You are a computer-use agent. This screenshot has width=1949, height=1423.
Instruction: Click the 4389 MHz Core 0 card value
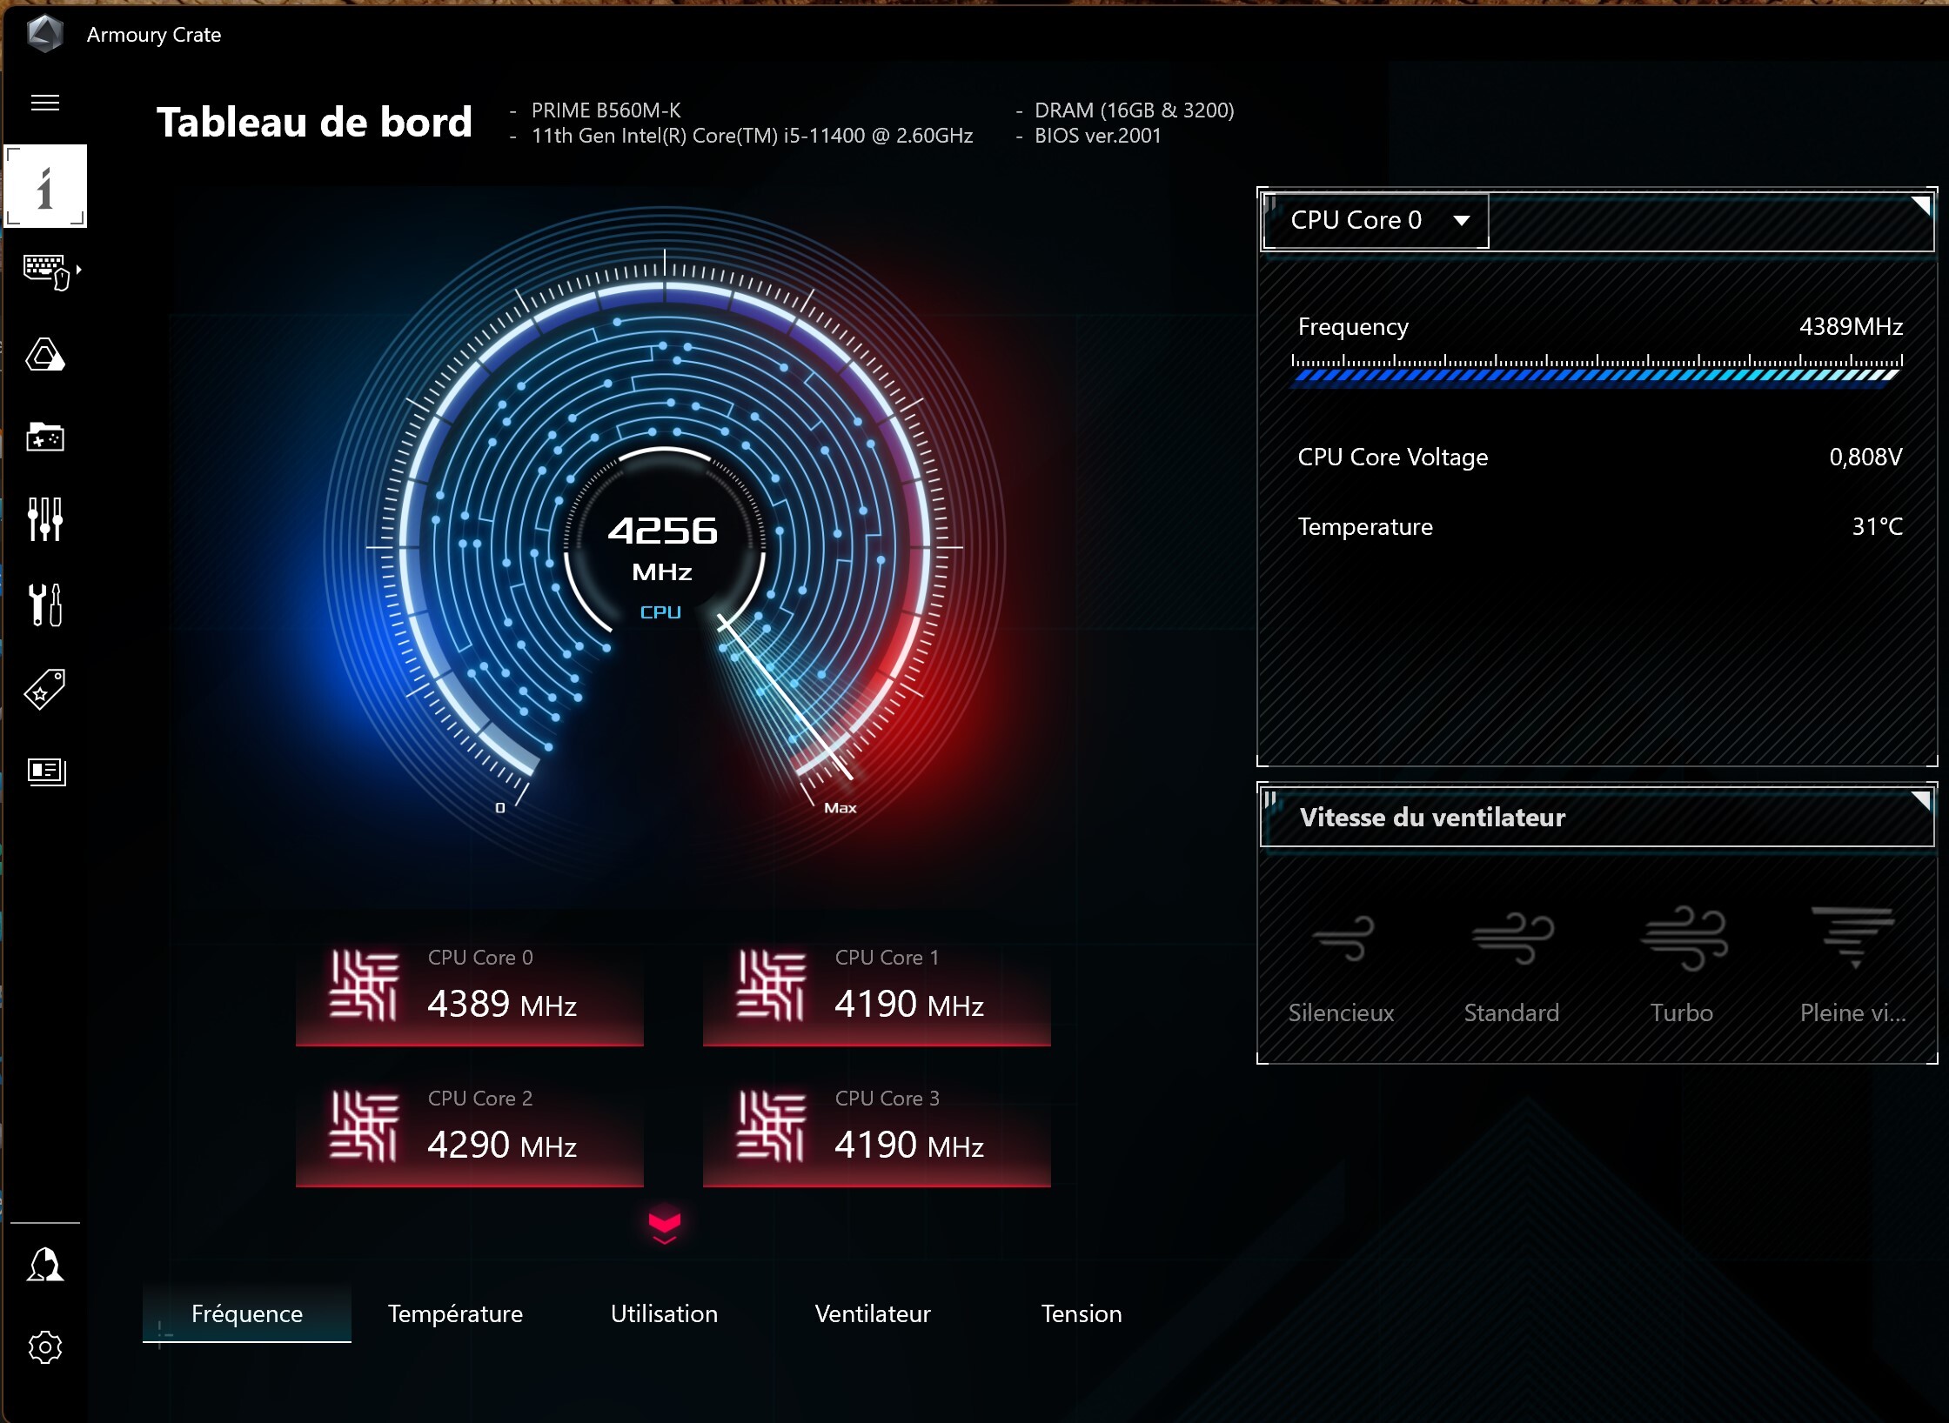(502, 1004)
